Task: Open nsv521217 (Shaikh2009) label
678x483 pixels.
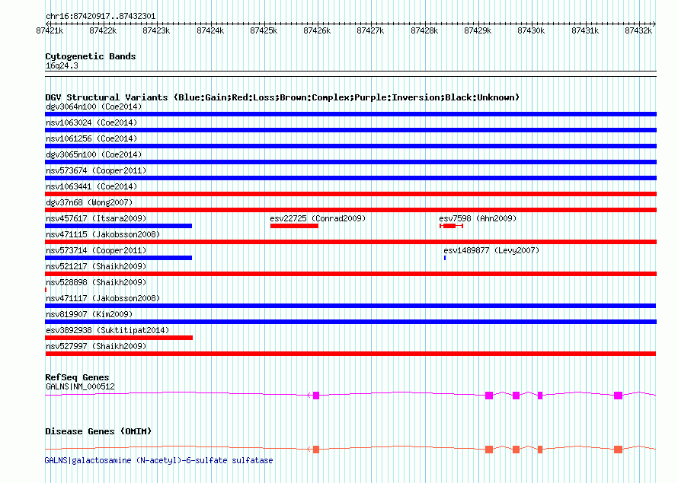Action: point(96,266)
